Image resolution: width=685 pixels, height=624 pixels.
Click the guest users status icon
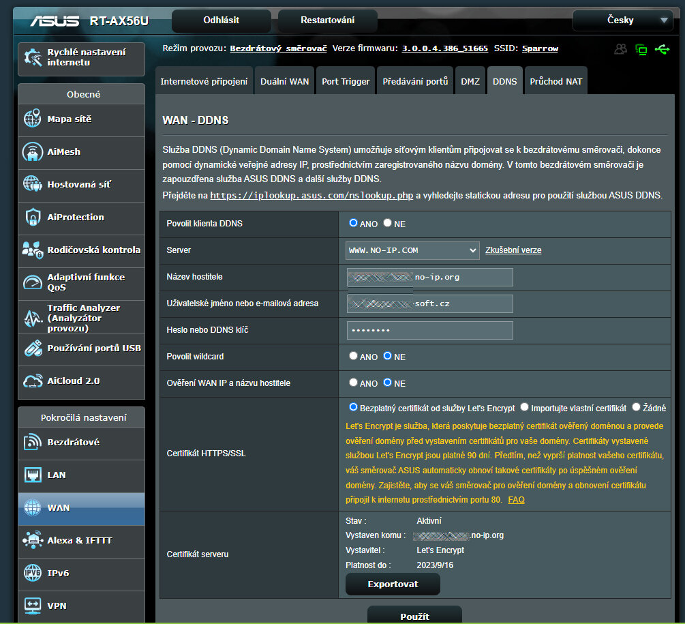pyautogui.click(x=620, y=49)
